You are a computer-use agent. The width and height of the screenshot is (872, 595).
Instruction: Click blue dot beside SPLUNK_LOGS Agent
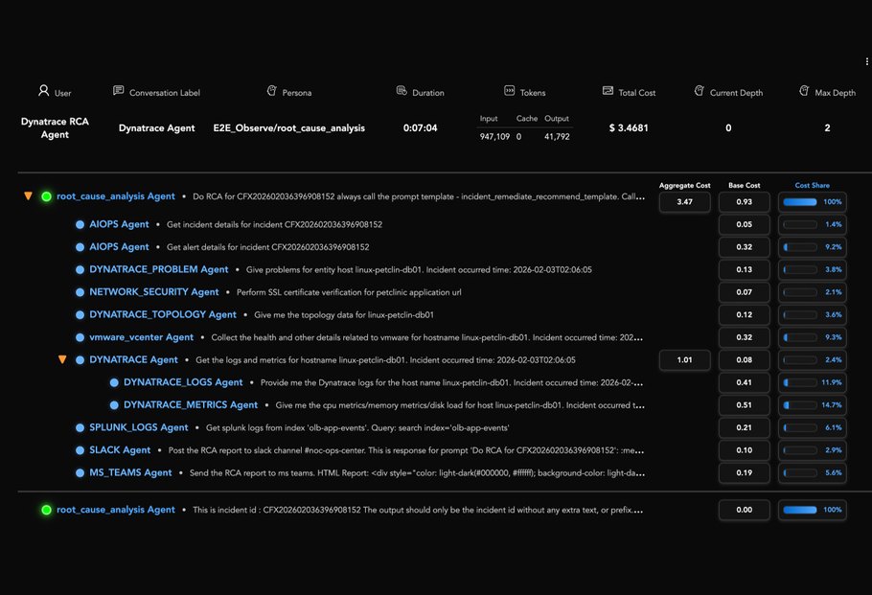[x=80, y=427]
